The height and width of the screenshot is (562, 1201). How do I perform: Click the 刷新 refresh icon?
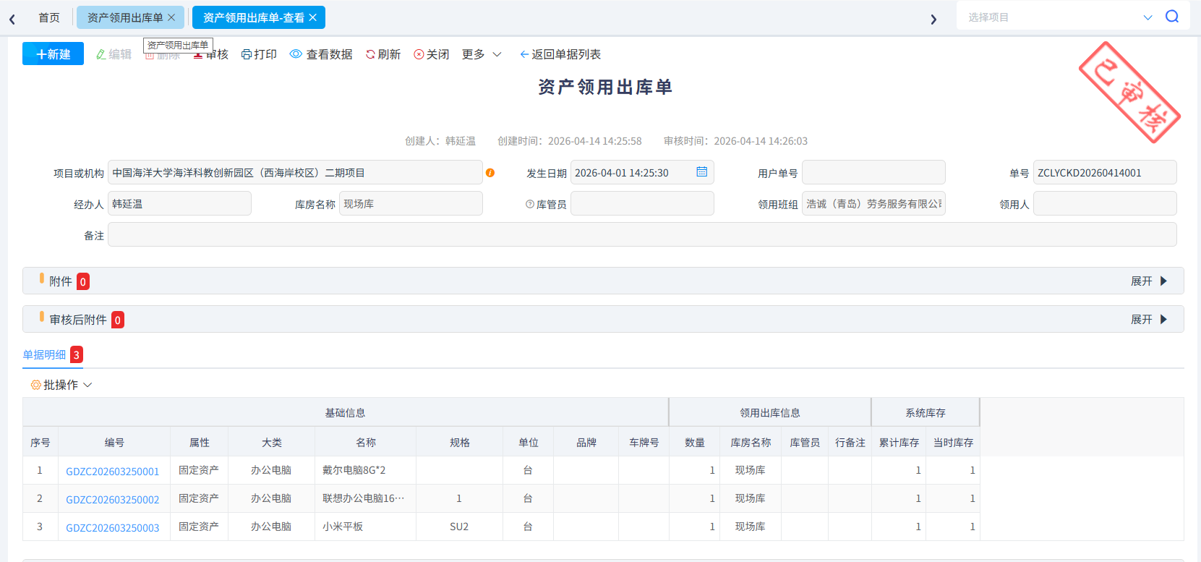(370, 54)
